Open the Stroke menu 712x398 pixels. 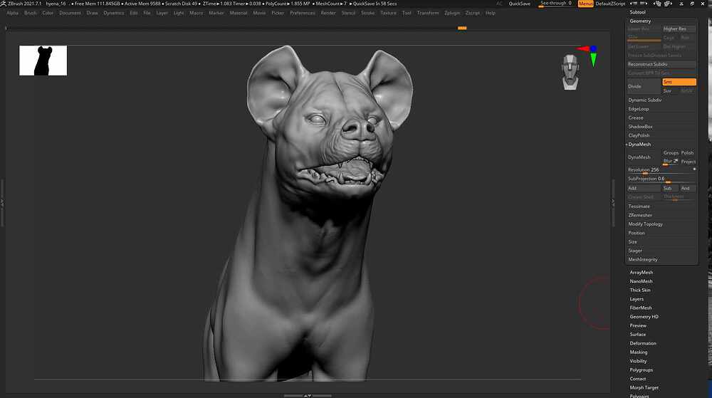click(368, 13)
